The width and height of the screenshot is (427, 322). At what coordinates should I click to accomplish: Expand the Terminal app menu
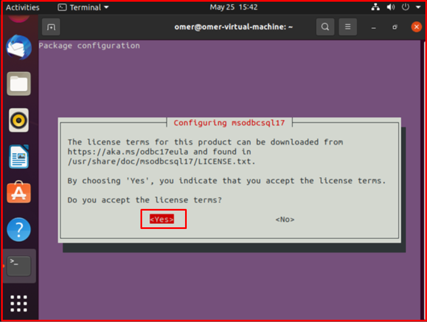click(x=83, y=7)
